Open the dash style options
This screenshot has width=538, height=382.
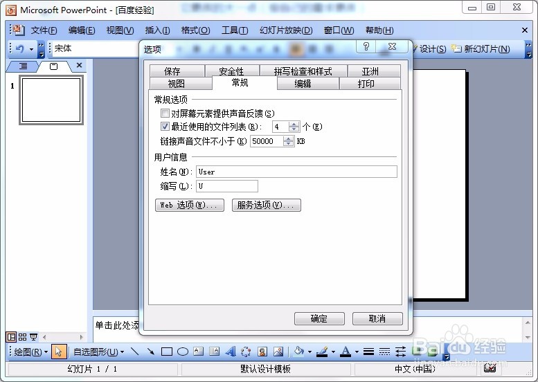[x=384, y=352]
